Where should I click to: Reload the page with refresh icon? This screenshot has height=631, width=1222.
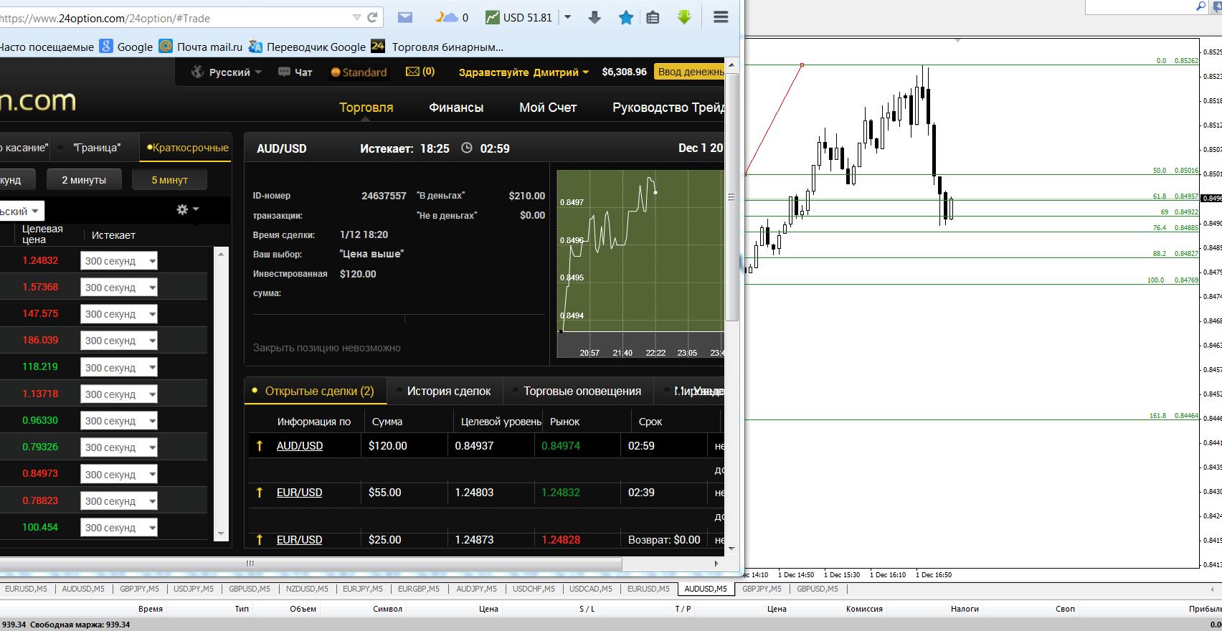[372, 17]
